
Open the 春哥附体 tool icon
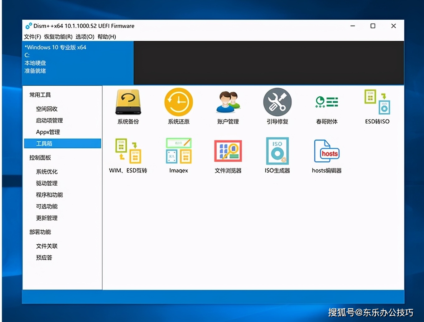point(327,102)
